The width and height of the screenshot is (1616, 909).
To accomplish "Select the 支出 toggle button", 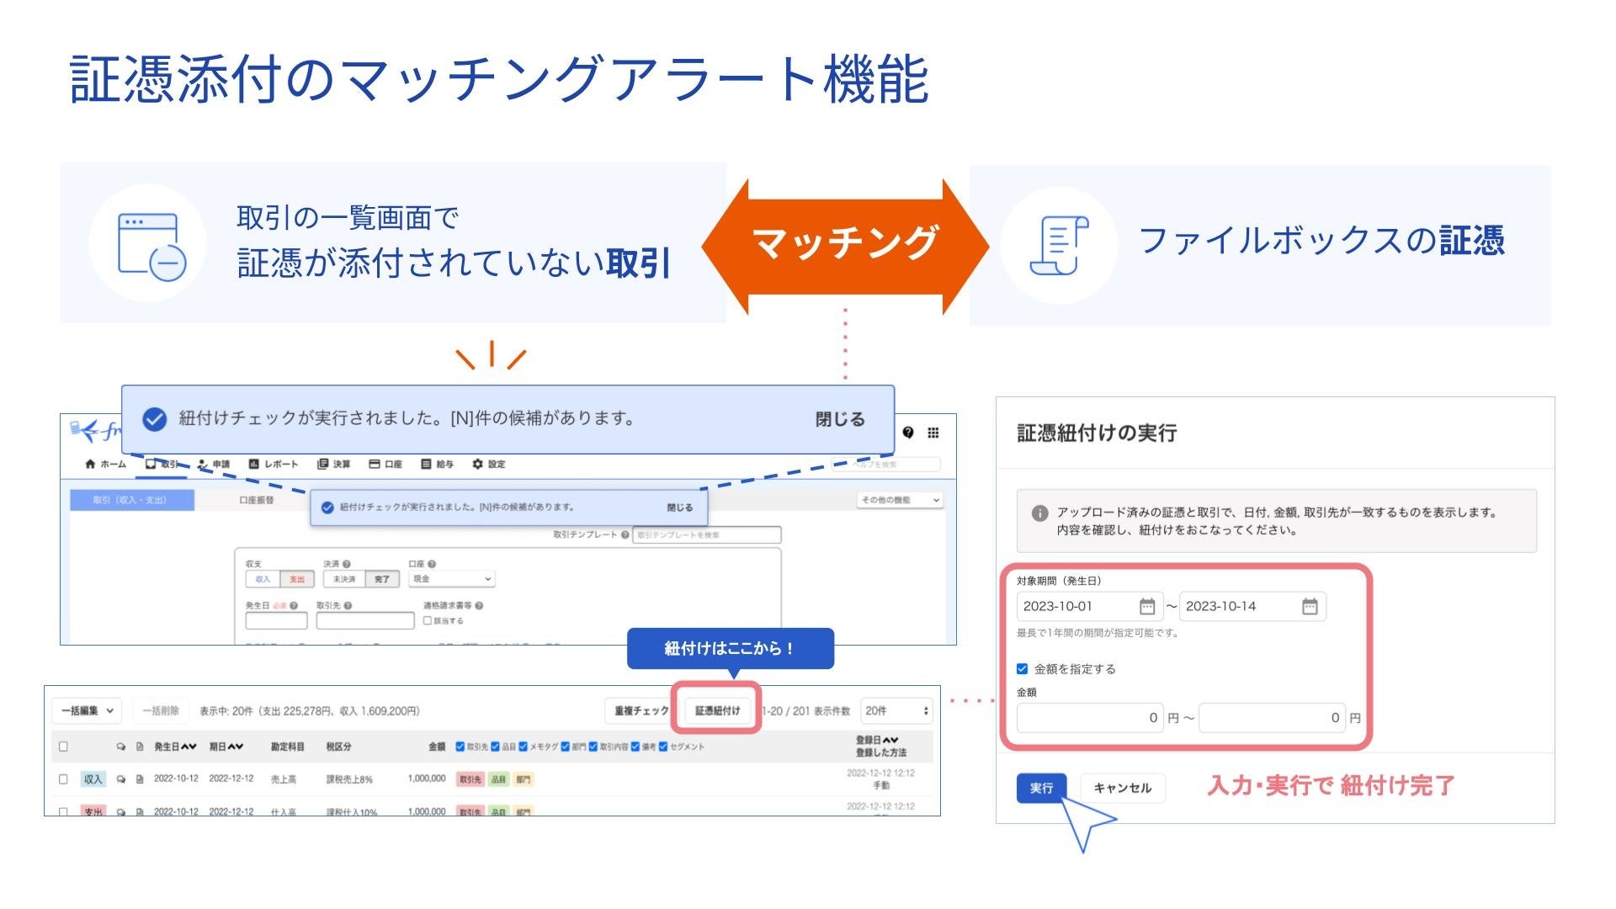I will 297,580.
